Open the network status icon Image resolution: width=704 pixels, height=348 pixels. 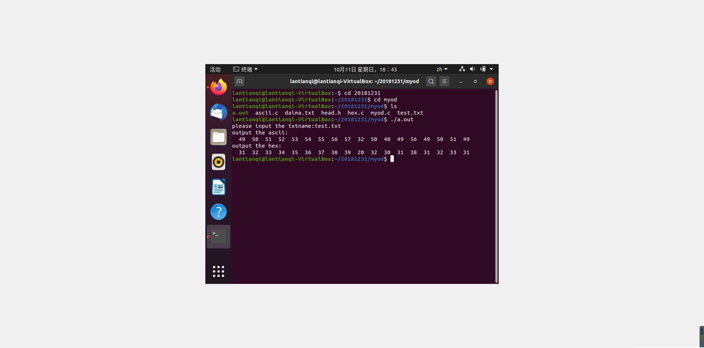point(462,69)
